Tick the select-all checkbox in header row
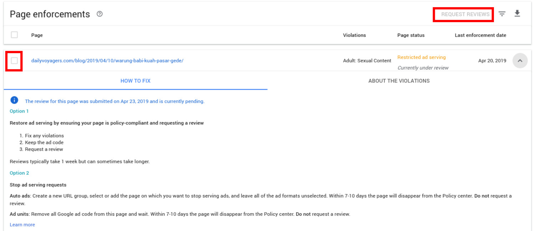The height and width of the screenshot is (231, 535). pyautogui.click(x=14, y=35)
